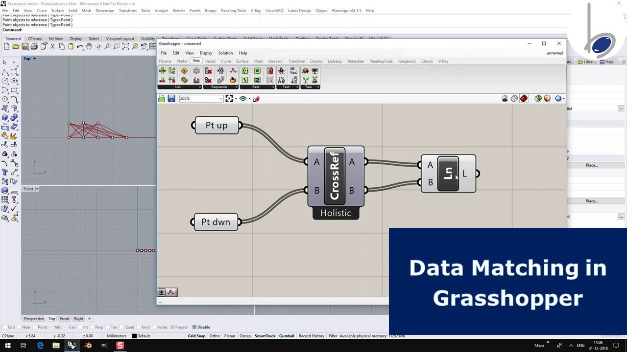Screen dimensions: 627x352
Task: Switch to the Perspective viewport tab
Action: click(34, 319)
